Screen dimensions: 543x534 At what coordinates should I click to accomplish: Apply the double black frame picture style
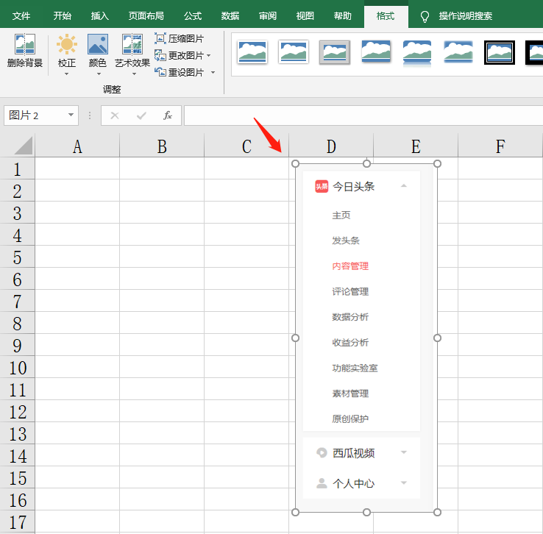pyautogui.click(x=500, y=52)
